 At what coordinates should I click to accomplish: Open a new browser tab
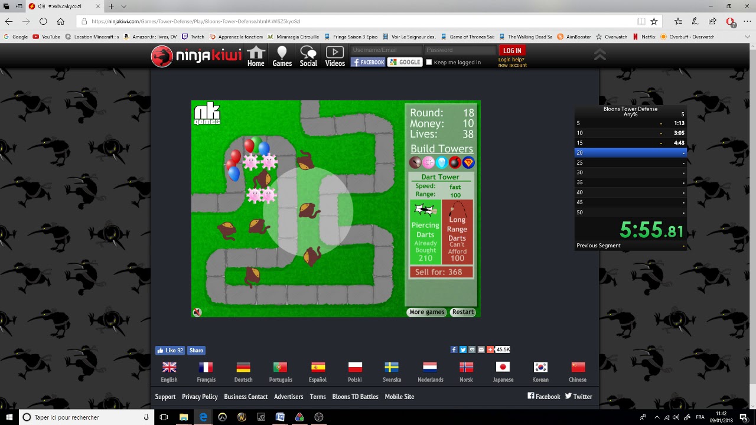[x=110, y=6]
